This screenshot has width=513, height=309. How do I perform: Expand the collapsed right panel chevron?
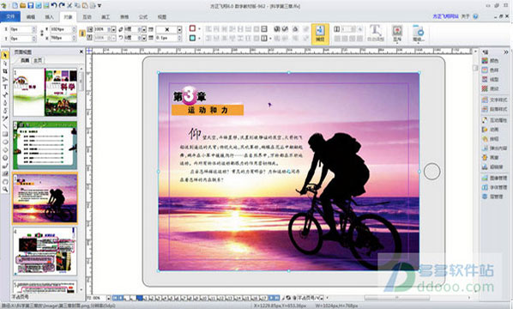(x=506, y=52)
